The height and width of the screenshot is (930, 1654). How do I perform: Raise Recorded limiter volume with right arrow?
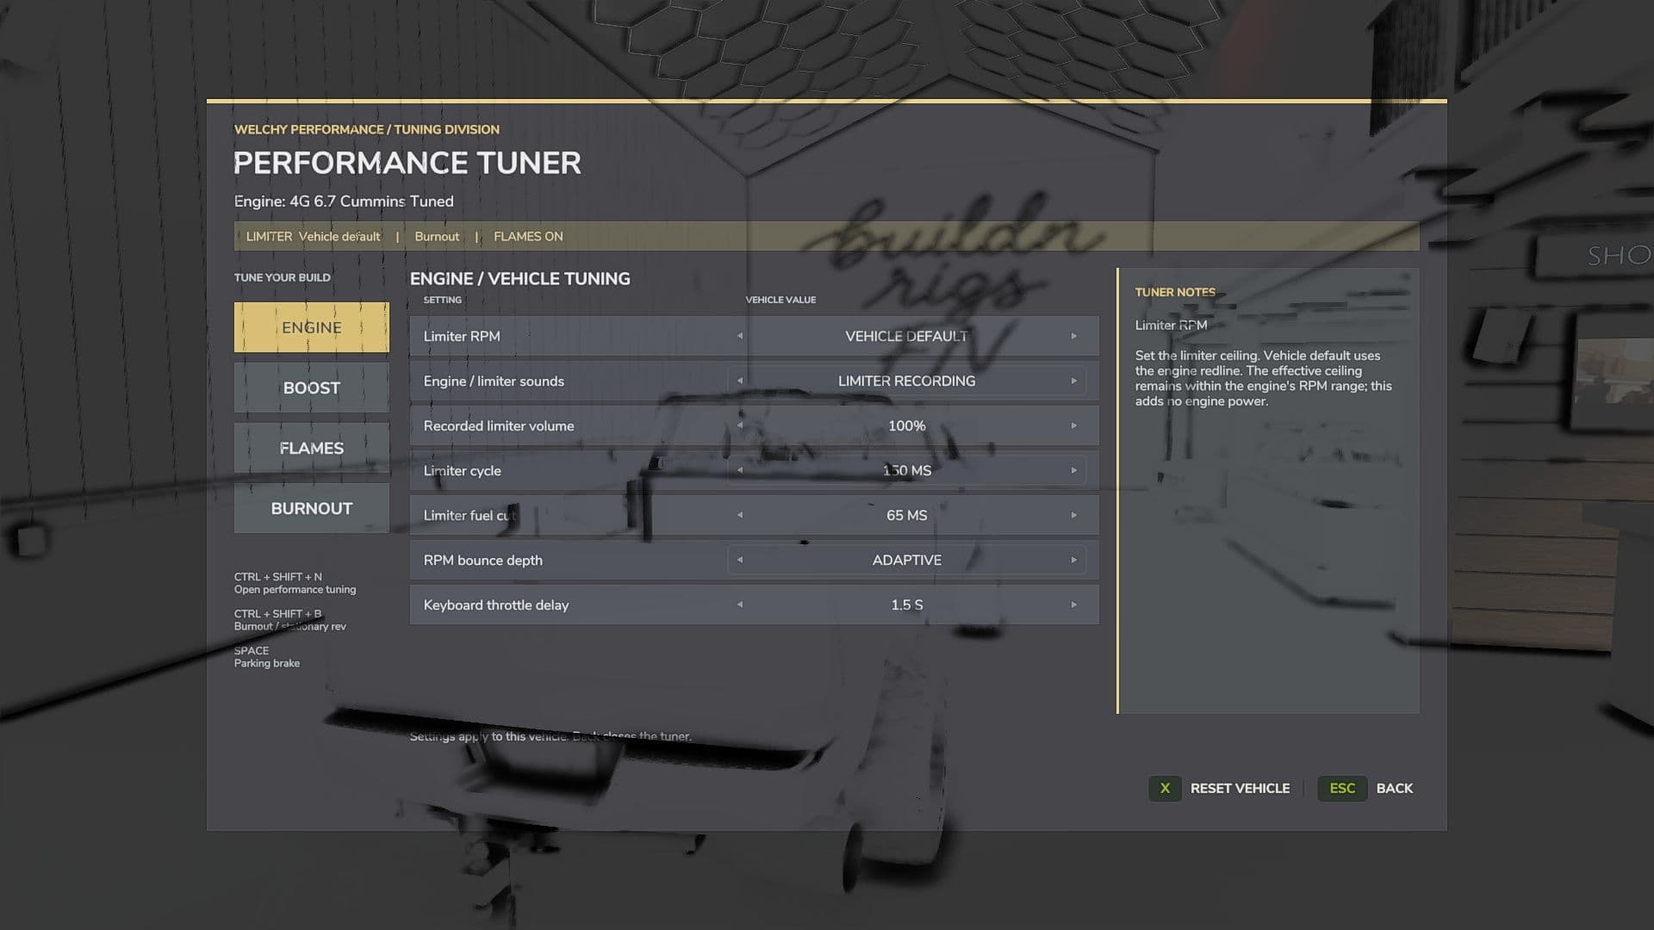[x=1073, y=425]
